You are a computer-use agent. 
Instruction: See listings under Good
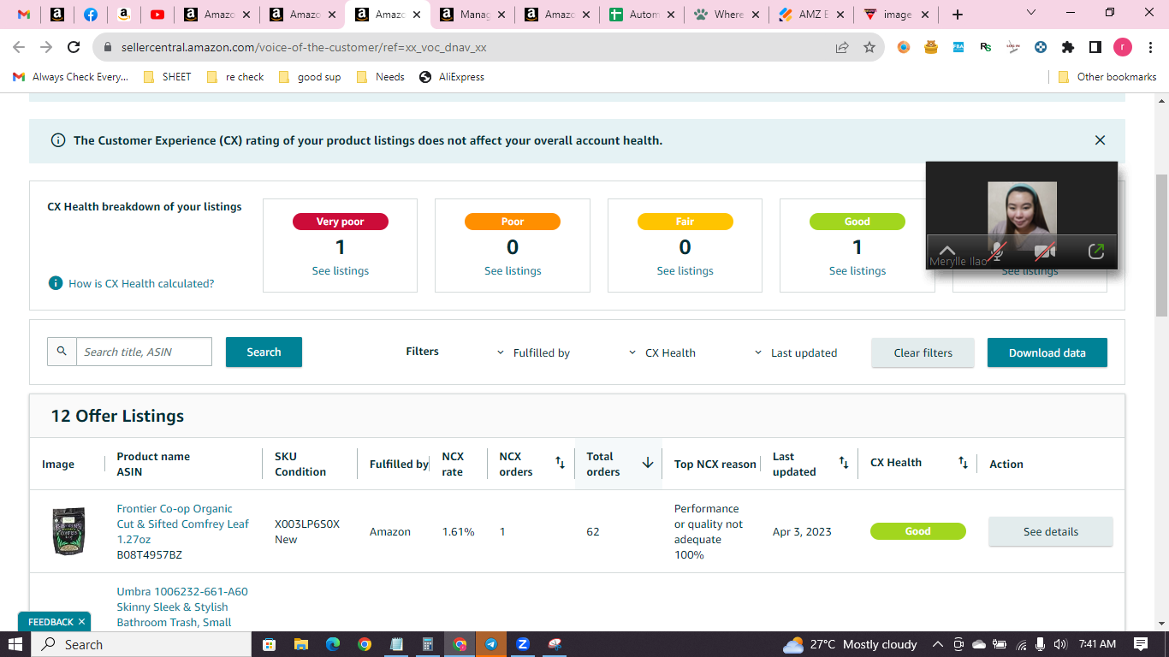(x=857, y=271)
